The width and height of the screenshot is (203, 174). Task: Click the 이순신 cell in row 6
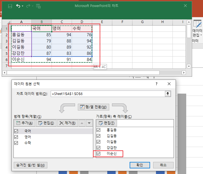coord(21,60)
